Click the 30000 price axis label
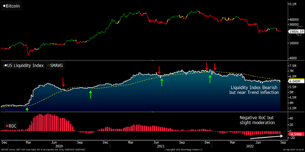 294,25
